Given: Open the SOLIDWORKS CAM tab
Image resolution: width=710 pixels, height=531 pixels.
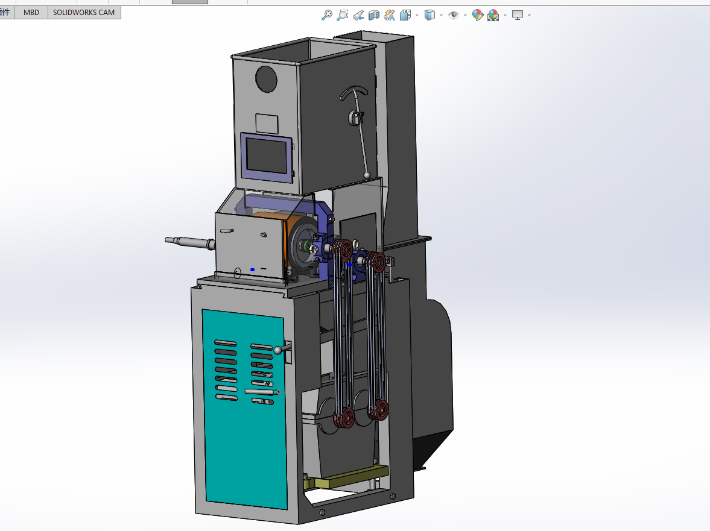Looking at the screenshot, I should pos(84,12).
